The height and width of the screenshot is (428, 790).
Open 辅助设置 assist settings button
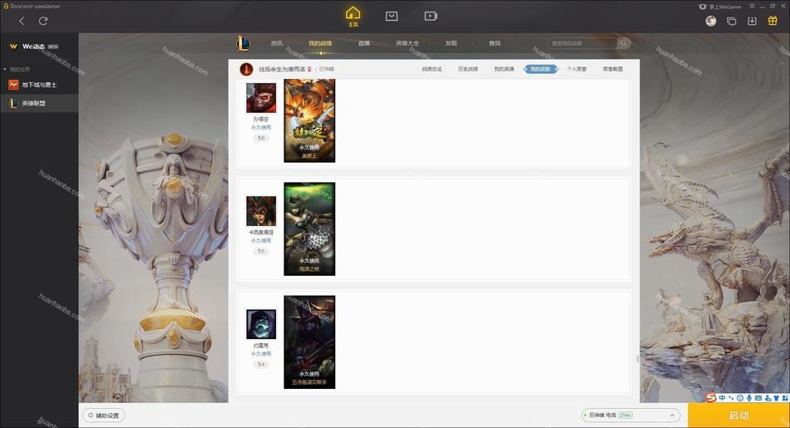104,416
